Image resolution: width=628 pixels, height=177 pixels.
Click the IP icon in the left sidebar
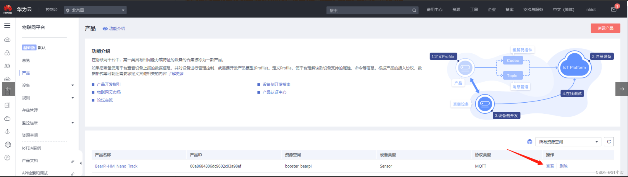[8, 158]
